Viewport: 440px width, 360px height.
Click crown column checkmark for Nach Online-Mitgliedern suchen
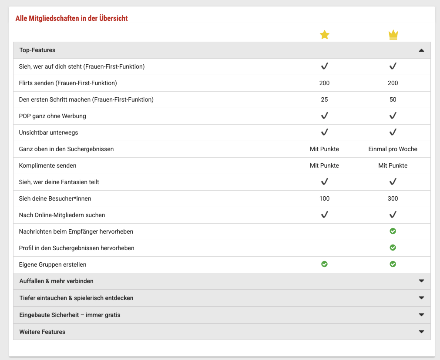393,215
